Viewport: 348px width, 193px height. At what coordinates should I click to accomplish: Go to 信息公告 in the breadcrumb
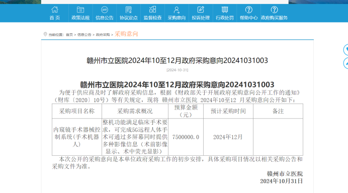point(84,35)
